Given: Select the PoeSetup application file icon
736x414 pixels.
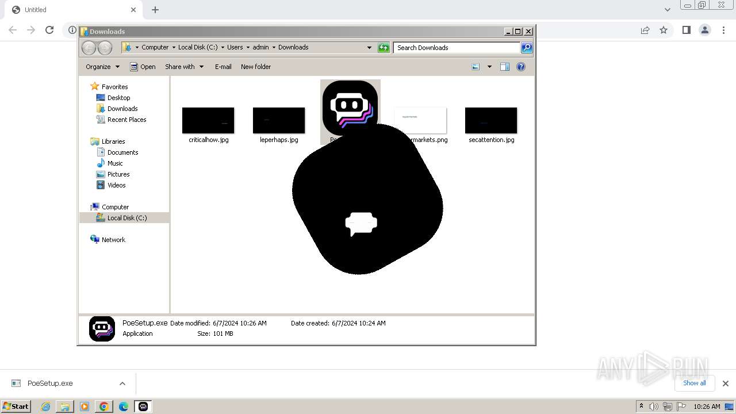Looking at the screenshot, I should point(350,108).
